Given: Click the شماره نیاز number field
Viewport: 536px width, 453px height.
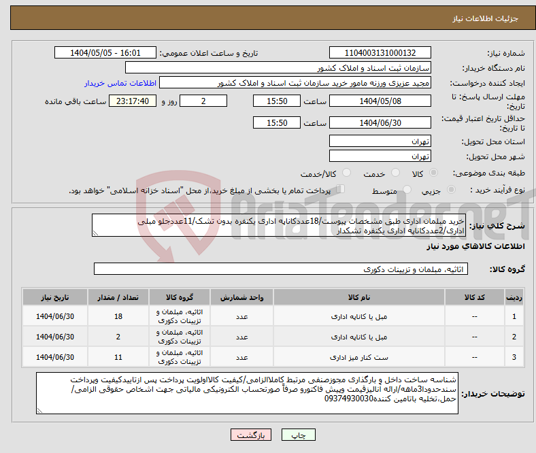Looking at the screenshot, I should [380, 53].
